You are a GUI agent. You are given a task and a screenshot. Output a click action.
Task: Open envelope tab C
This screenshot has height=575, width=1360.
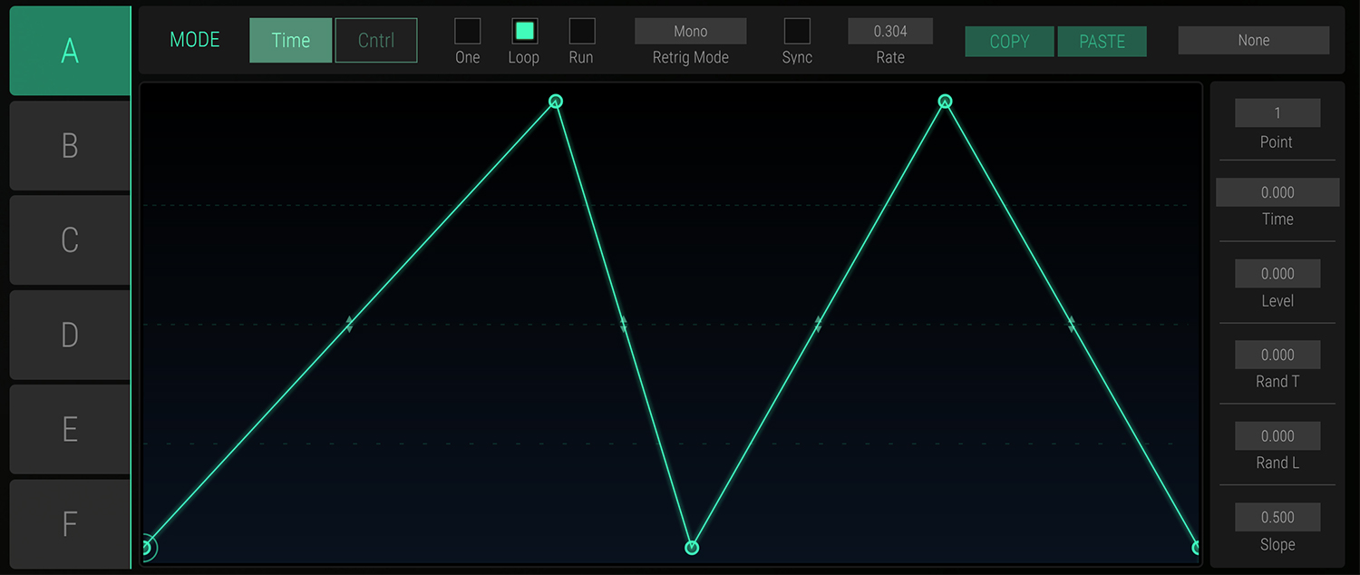[x=70, y=239]
